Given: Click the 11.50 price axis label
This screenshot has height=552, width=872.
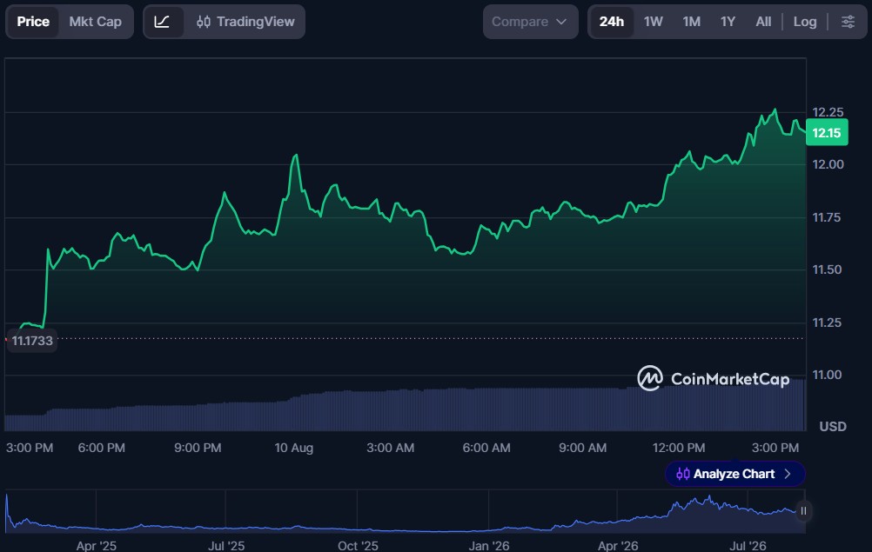Looking at the screenshot, I should pyautogui.click(x=827, y=269).
